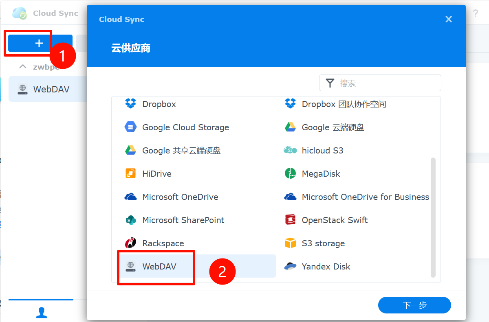Pick the S3 storage box icon
489x322 pixels.
point(290,243)
